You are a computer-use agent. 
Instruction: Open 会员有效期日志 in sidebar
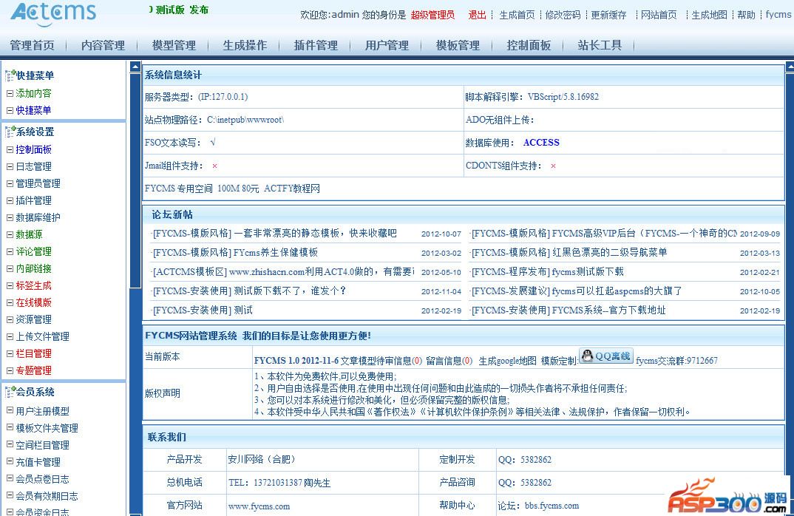47,496
